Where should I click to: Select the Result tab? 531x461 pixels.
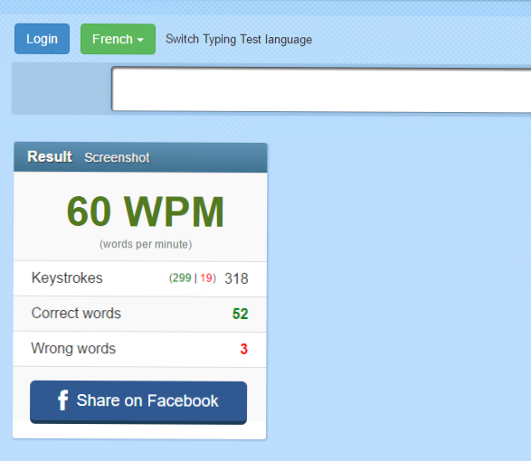tap(50, 157)
